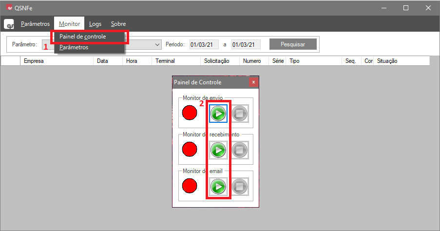Sort by the Empresa column header
Viewport: 440px width, 231px height.
pyautogui.click(x=34, y=61)
